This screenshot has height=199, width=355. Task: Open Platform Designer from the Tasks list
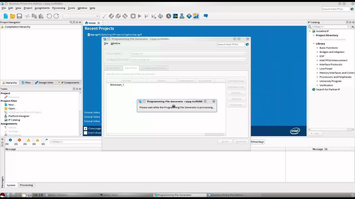pyautogui.click(x=19, y=116)
